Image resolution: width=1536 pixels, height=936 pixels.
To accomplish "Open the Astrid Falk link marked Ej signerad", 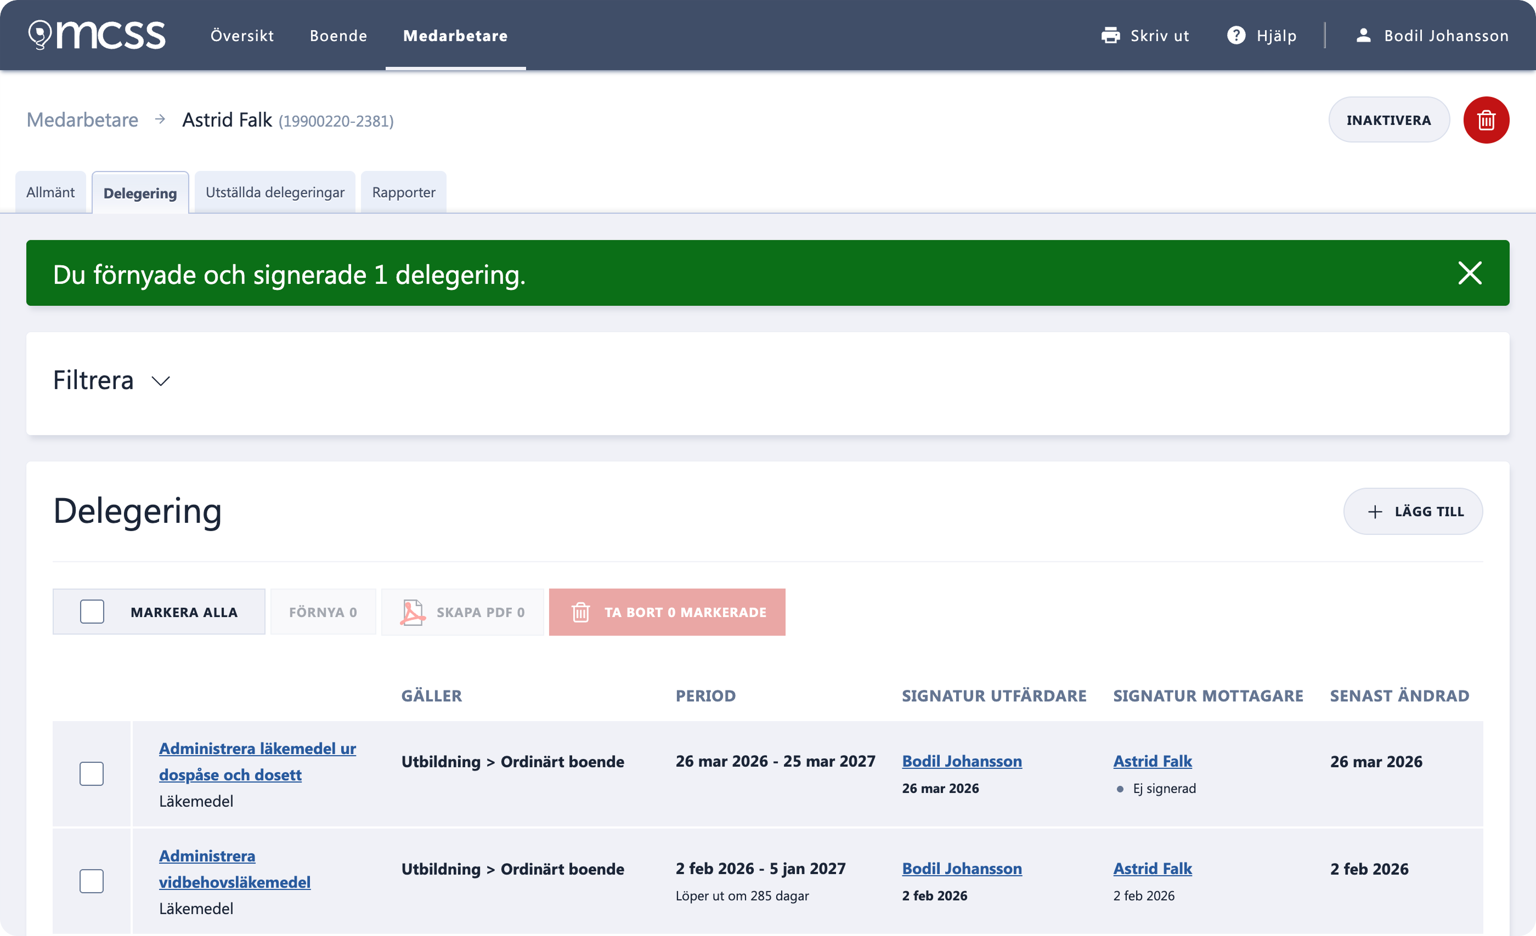I will 1153,761.
